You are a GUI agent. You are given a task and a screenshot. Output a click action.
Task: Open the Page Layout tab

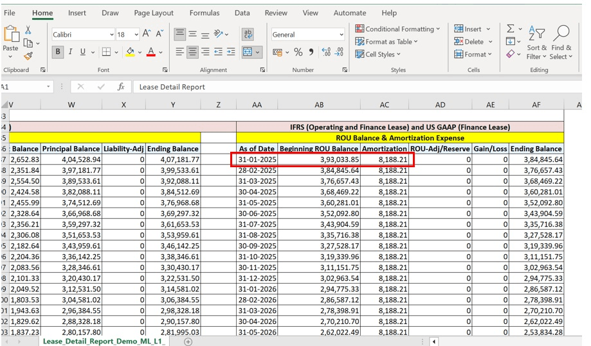[x=154, y=13]
